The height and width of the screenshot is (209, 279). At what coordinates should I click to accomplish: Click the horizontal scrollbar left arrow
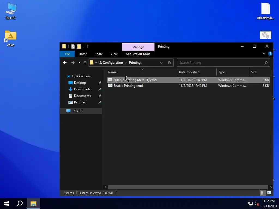click(105, 187)
